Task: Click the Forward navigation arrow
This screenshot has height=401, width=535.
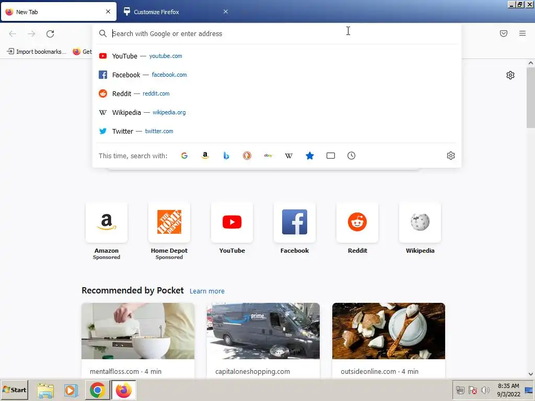Action: [31, 34]
